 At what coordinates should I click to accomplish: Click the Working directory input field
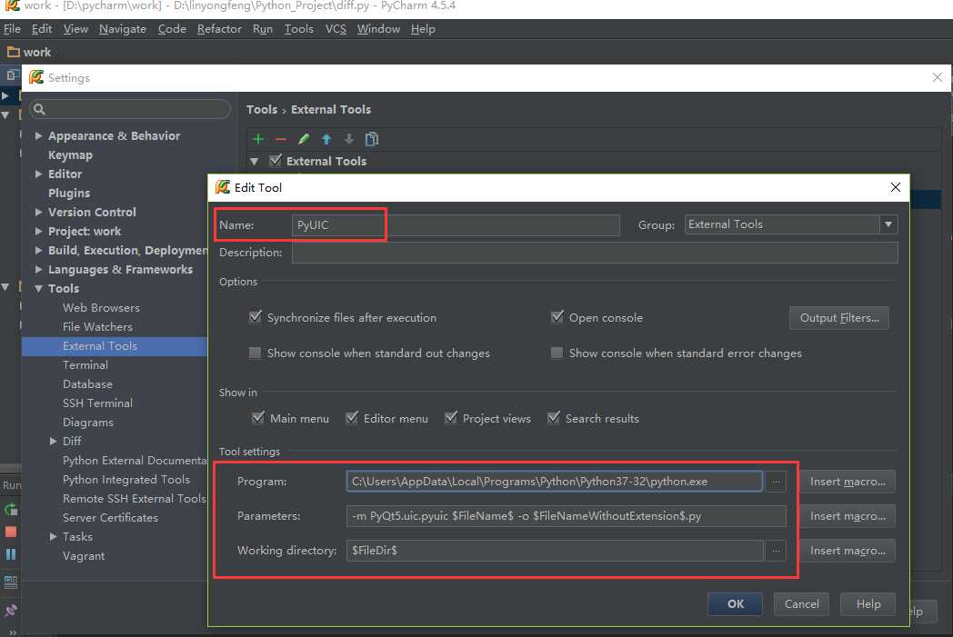coord(555,551)
